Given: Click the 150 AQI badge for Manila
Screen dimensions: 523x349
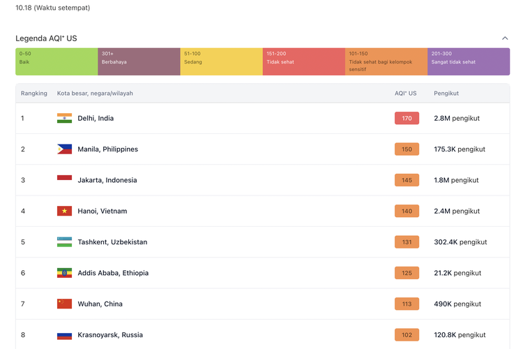Looking at the screenshot, I should coord(407,149).
